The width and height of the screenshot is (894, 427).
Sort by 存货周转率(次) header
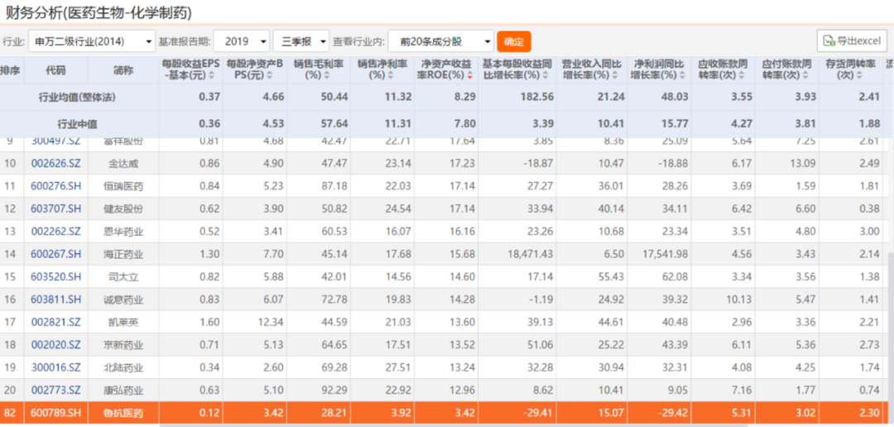point(851,70)
